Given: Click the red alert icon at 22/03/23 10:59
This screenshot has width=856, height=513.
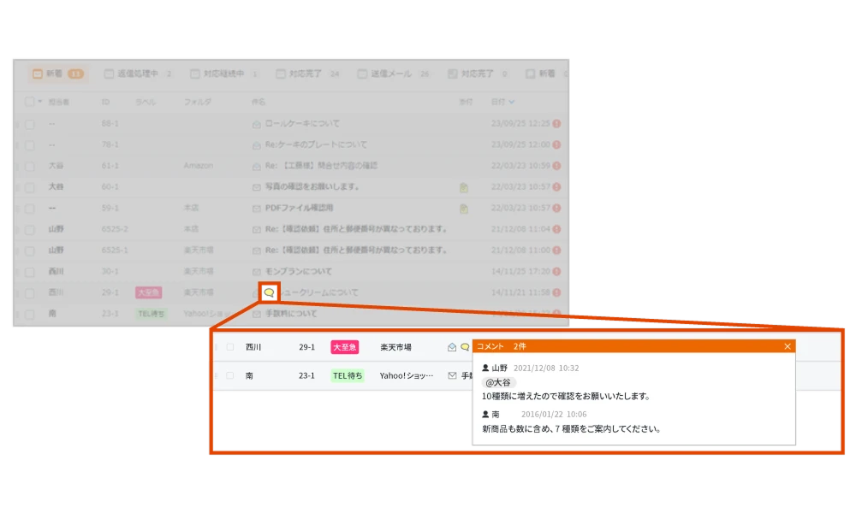Looking at the screenshot, I should (x=557, y=166).
